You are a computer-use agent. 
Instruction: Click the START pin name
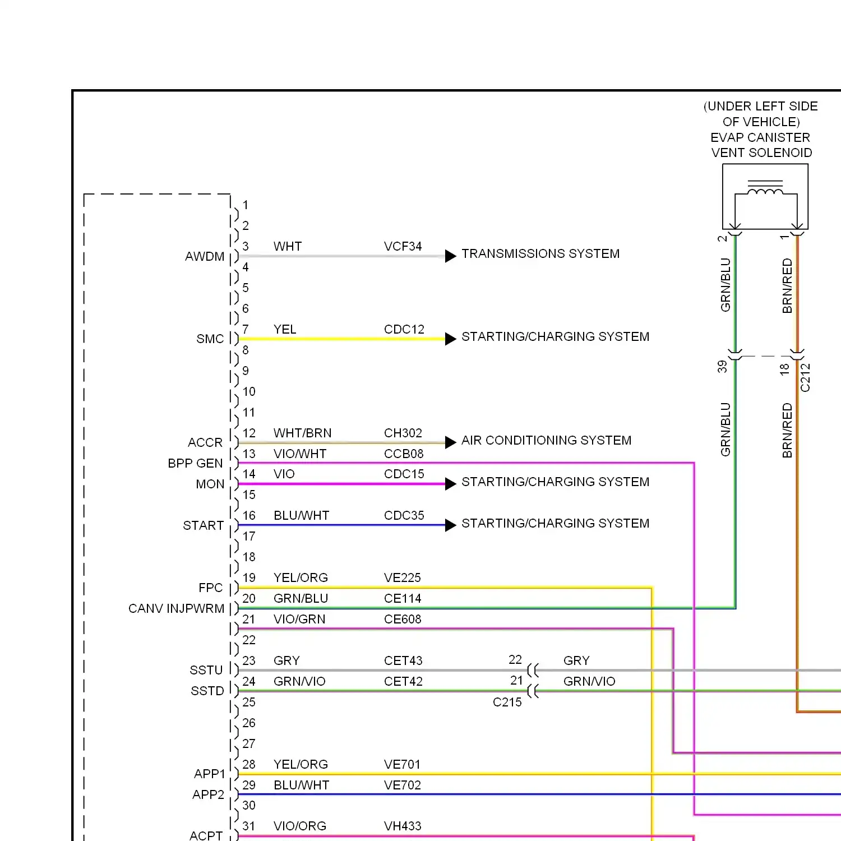[204, 526]
